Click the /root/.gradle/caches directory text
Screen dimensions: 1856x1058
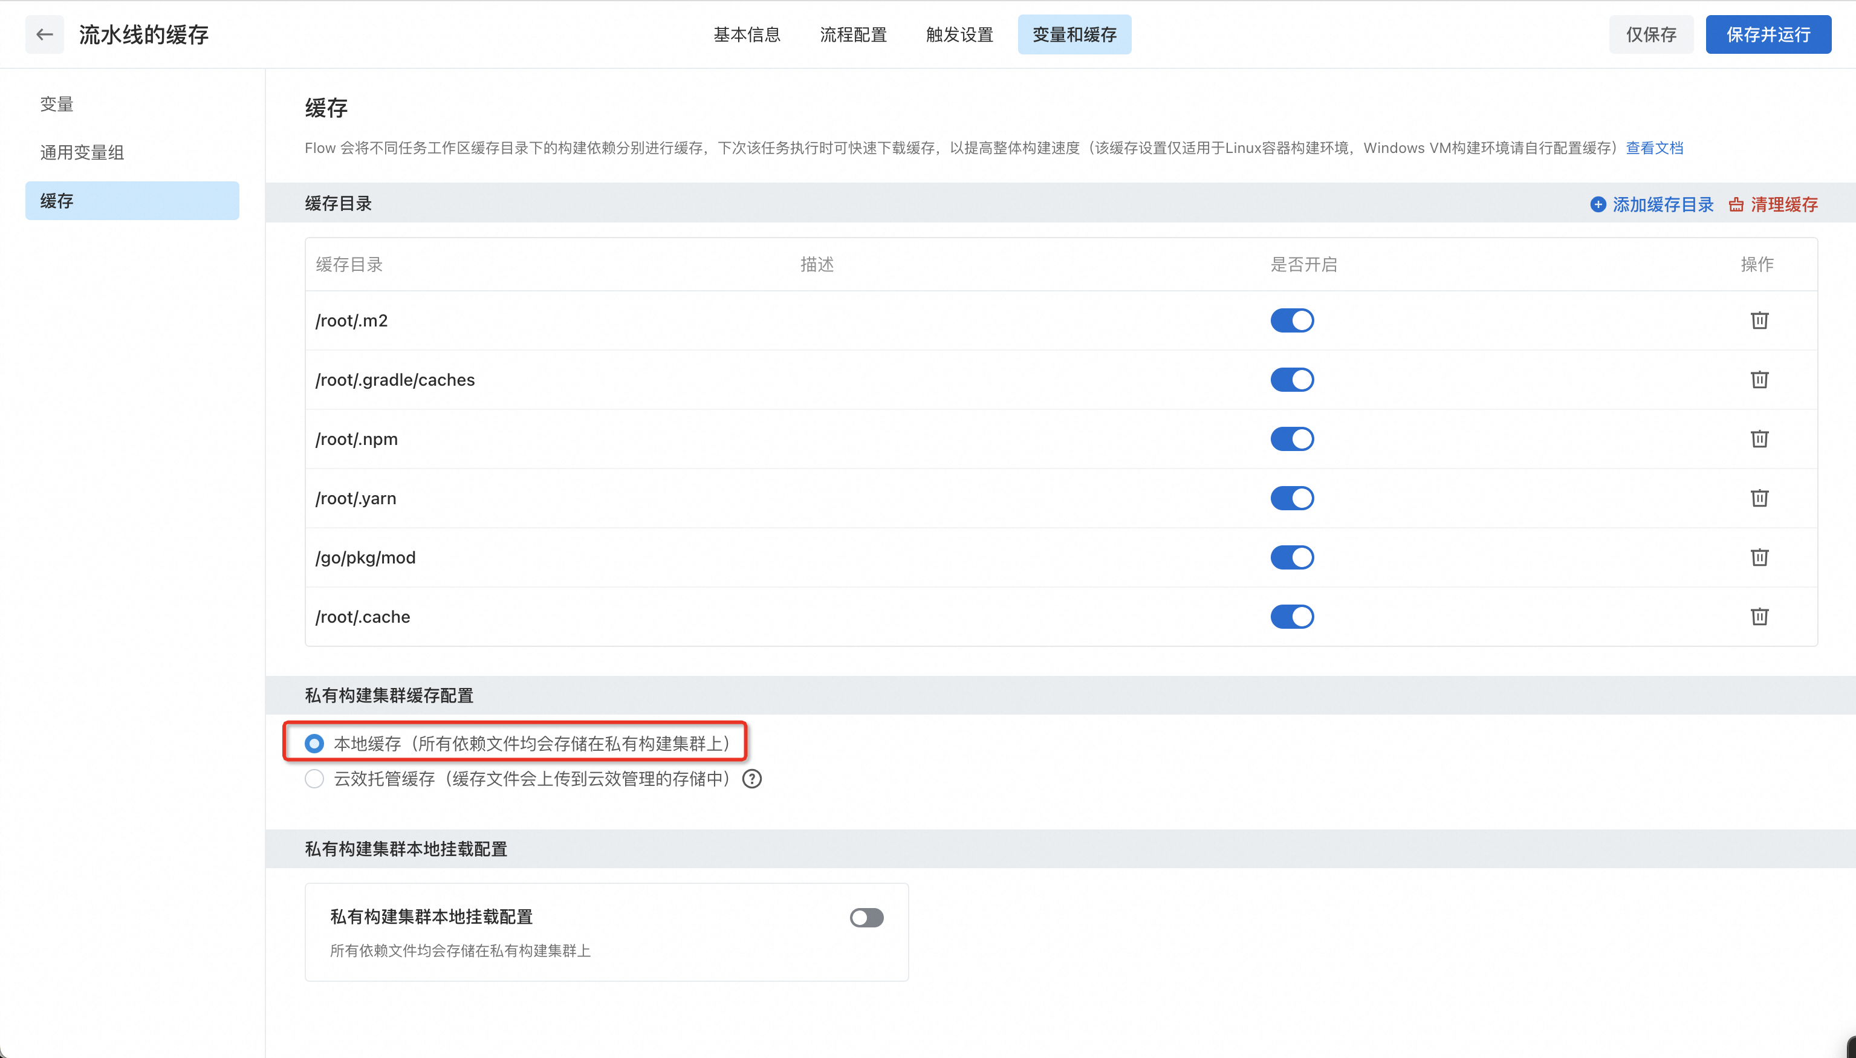point(395,380)
